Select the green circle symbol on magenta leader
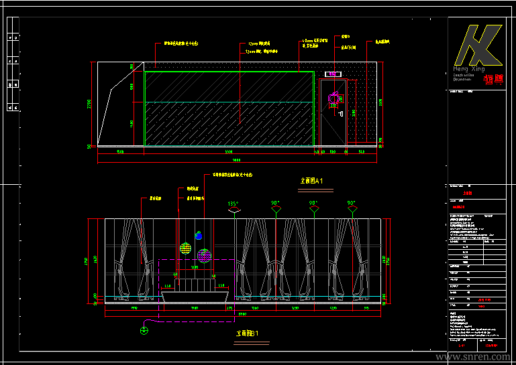516x365 pixels. [144, 330]
